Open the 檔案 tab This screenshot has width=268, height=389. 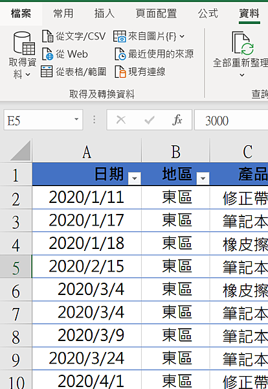[21, 14]
